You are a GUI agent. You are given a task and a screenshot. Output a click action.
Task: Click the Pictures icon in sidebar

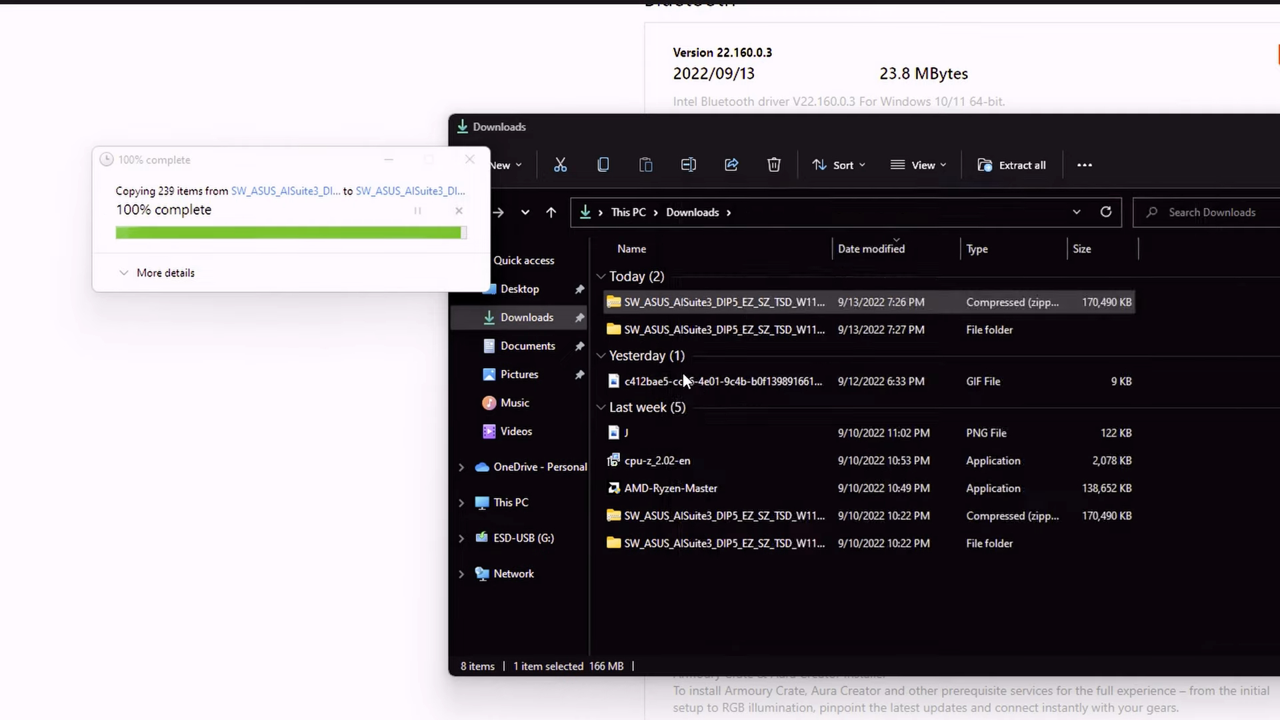click(489, 374)
